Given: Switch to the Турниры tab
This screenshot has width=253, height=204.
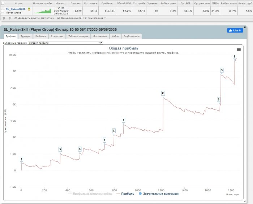Looking at the screenshot, I should 26,36.
